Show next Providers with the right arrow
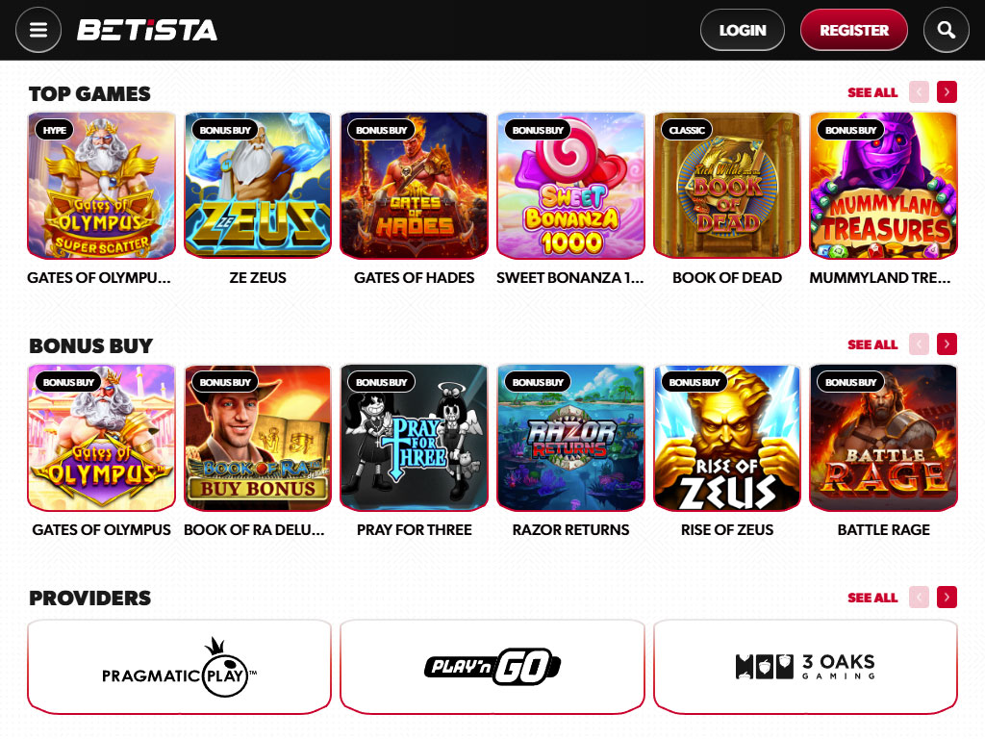The height and width of the screenshot is (739, 985). click(947, 597)
